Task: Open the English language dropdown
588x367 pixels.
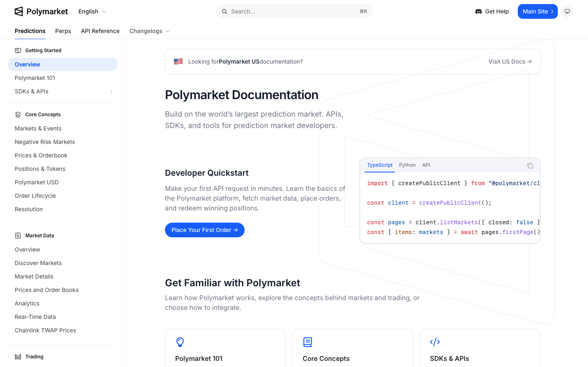Action: point(92,11)
